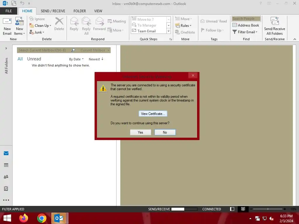Click No in security warning
Screen dimensions: 299x224
click(x=165, y=132)
